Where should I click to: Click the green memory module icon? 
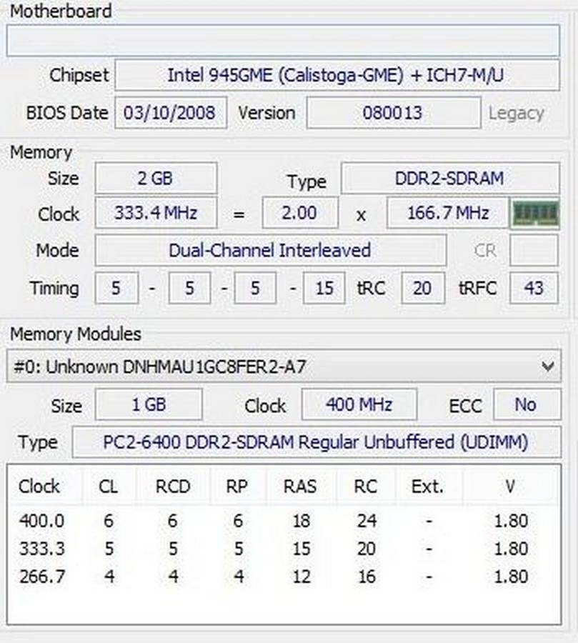[x=535, y=214]
